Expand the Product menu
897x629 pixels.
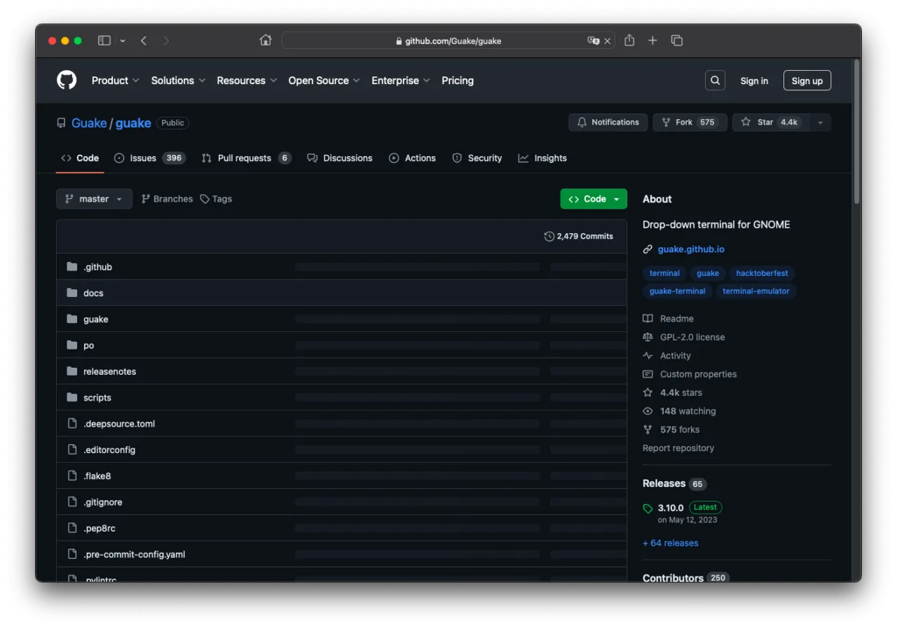point(116,81)
